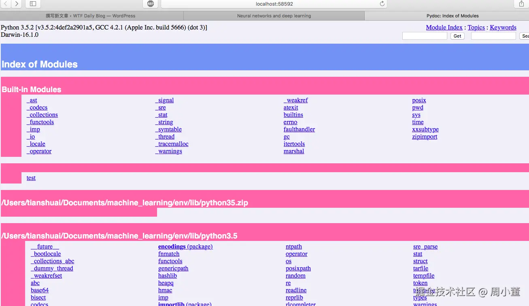Open the encodings (package) link
The image size is (529, 306).
coord(185,247)
